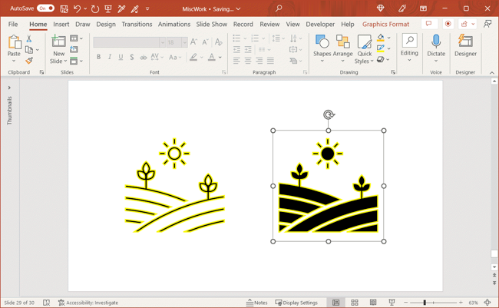Click Accessibility: Investigate in status bar
This screenshot has height=308, width=499.
tap(88, 303)
